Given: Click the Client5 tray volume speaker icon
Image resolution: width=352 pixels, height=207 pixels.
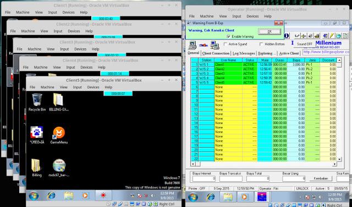Looking at the screenshot, I should coord(152,195).
